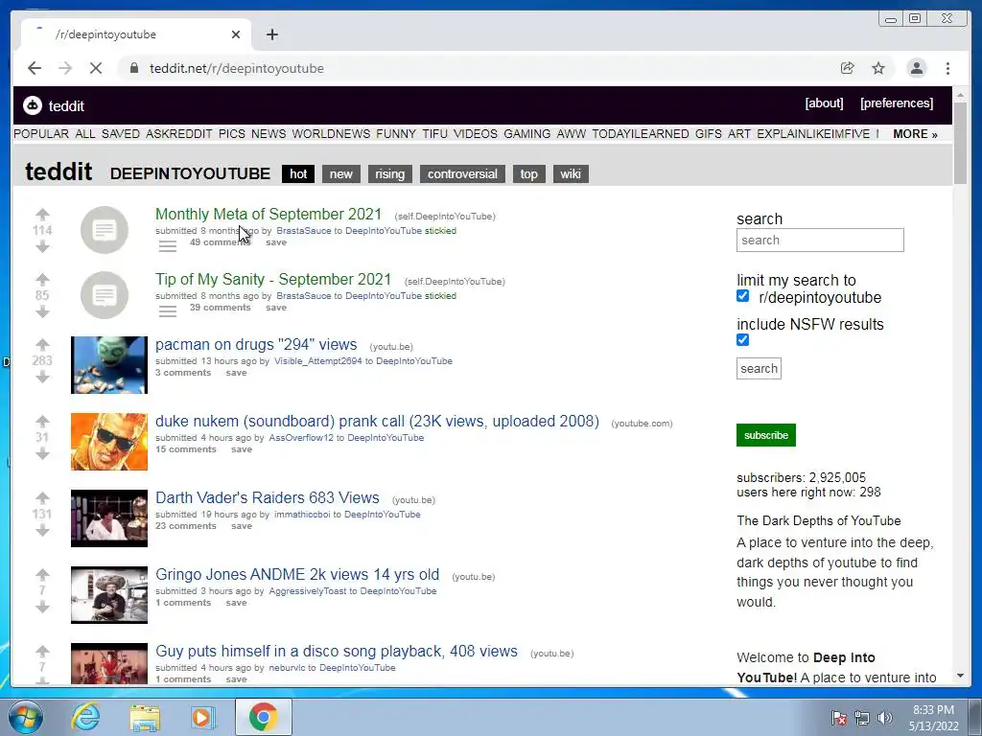The height and width of the screenshot is (736, 982).
Task: Launch Internet Explorer from the taskbar
Action: (x=85, y=717)
